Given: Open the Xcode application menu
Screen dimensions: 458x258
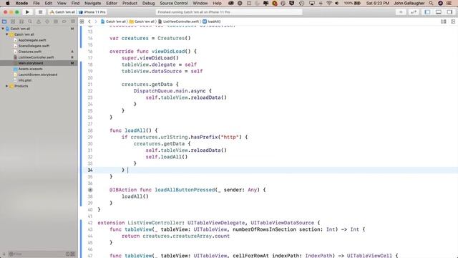Looking at the screenshot, I should [21, 3].
